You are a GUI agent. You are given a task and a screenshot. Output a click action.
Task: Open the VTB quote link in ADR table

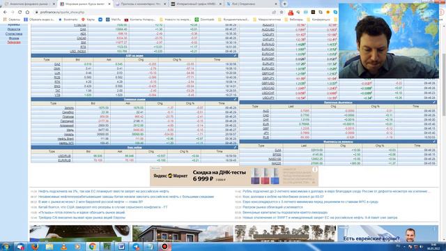57,95
